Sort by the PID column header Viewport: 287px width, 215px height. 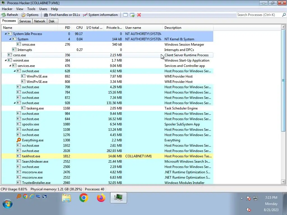pyautogui.click(x=64, y=28)
